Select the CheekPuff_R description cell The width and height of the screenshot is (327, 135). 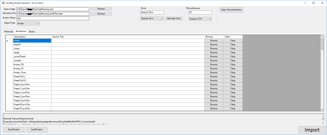(x=32, y=81)
